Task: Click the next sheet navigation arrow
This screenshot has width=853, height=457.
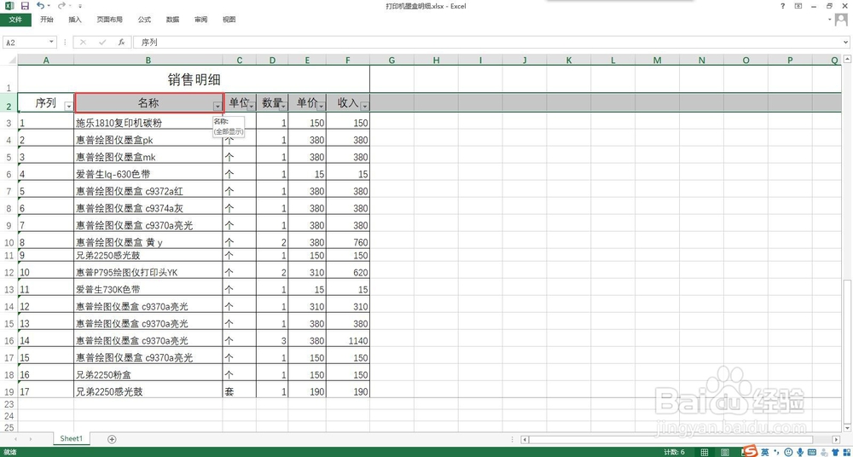Action: pos(31,439)
